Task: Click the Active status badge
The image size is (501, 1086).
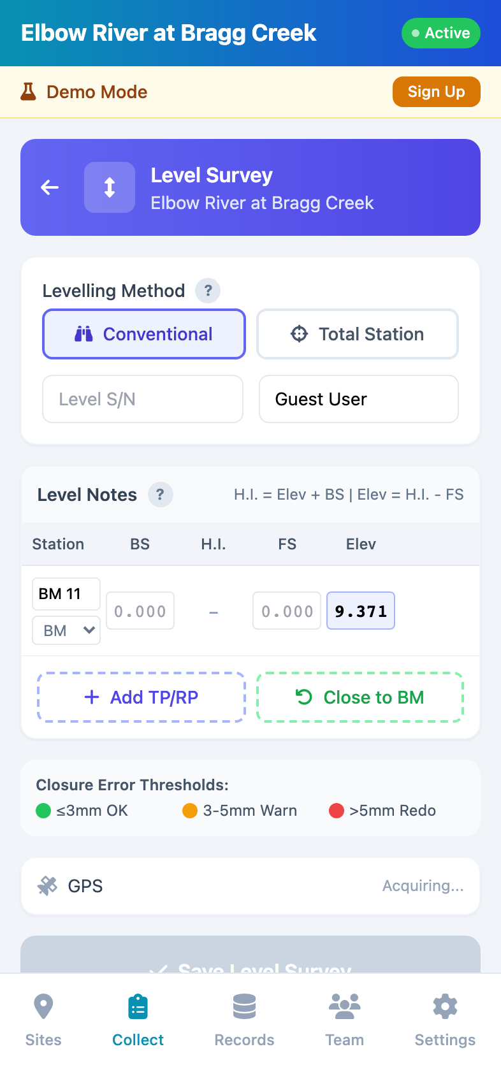Action: click(x=440, y=33)
